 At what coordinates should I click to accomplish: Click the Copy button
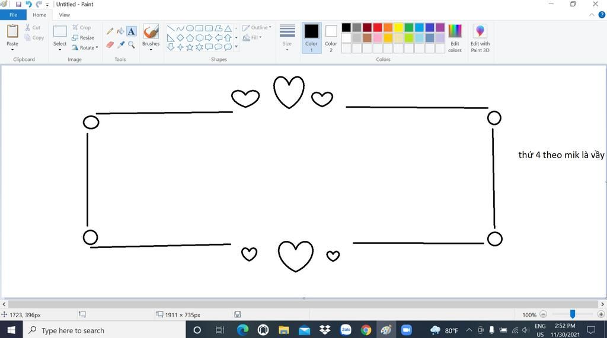(x=34, y=37)
